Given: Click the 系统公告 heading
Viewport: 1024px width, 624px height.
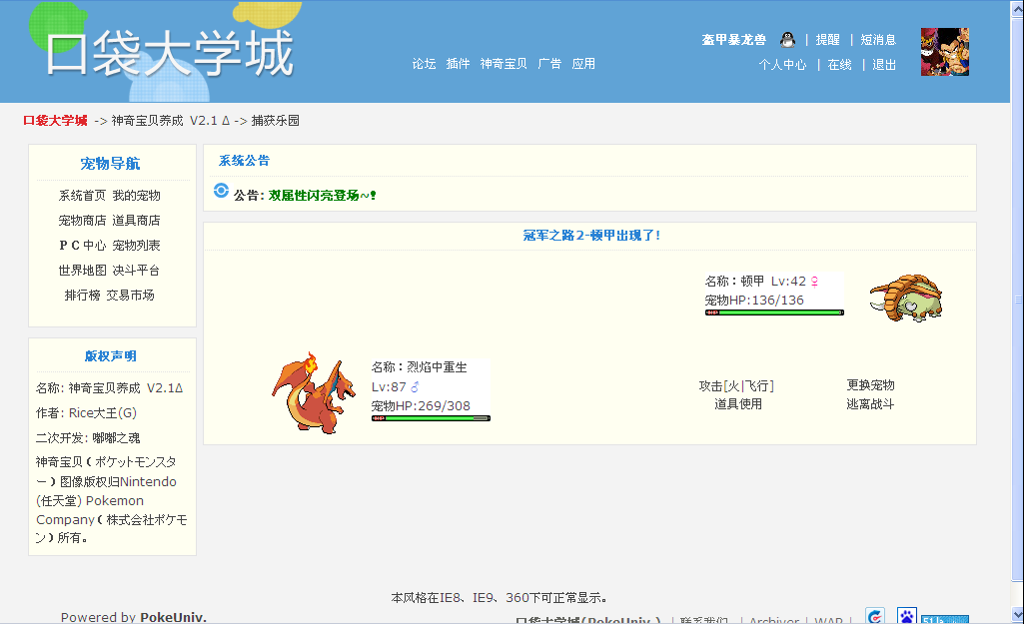Looking at the screenshot, I should [244, 161].
